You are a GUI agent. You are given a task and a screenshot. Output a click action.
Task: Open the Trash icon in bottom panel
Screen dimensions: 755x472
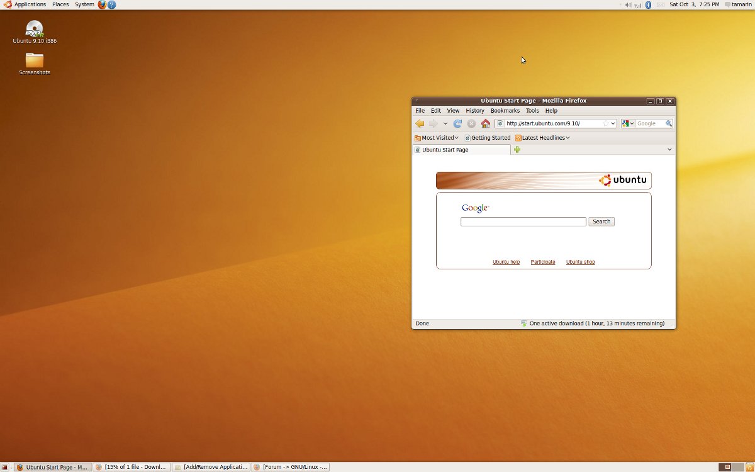pos(749,467)
